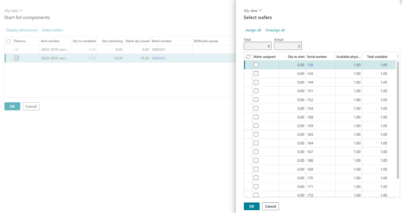Check Wafer assigned for serial 169
404x213 pixels.
coord(256,169)
